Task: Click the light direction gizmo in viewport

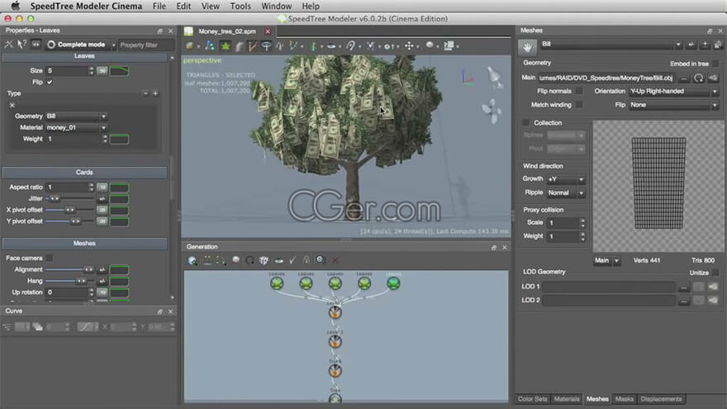Action: [495, 77]
